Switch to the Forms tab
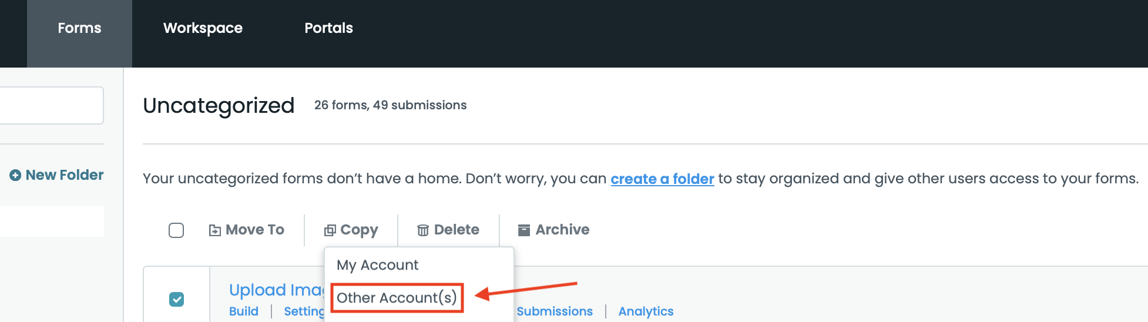Viewport: 1148px width, 322px height. click(79, 28)
